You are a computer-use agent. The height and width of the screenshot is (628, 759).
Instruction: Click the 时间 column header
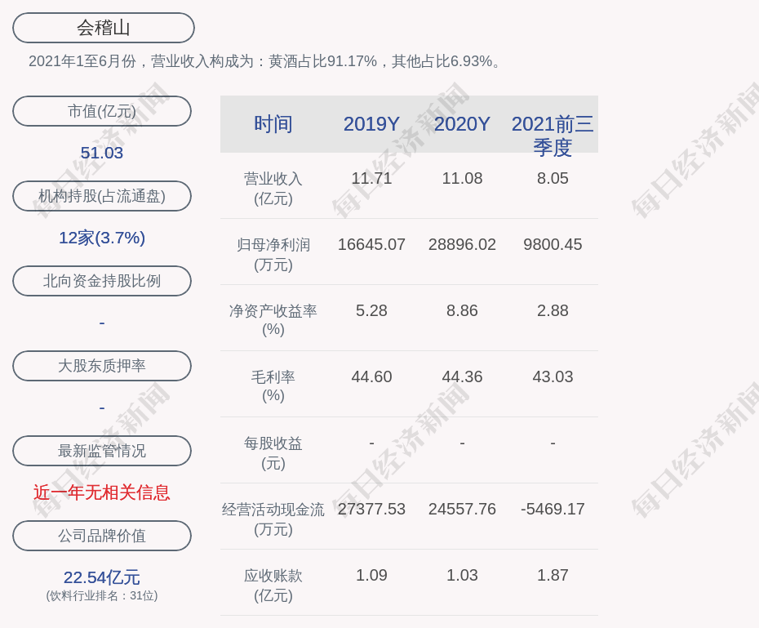point(273,124)
